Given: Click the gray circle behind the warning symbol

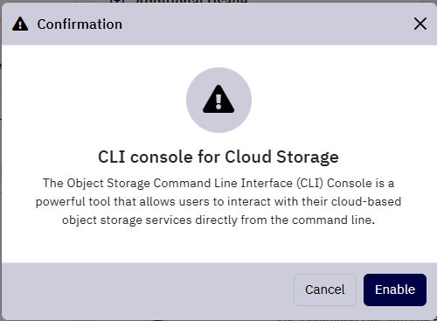Looking at the screenshot, I should [x=218, y=100].
